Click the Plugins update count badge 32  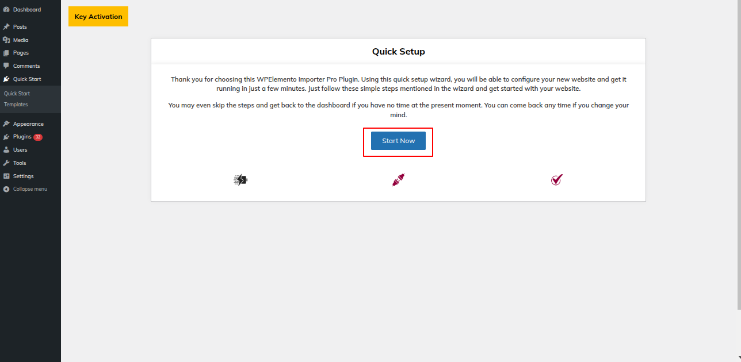[x=38, y=137]
